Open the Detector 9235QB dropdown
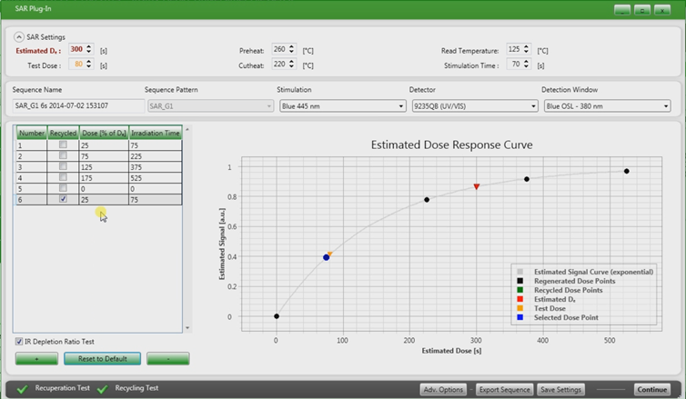The image size is (686, 399). (475, 106)
